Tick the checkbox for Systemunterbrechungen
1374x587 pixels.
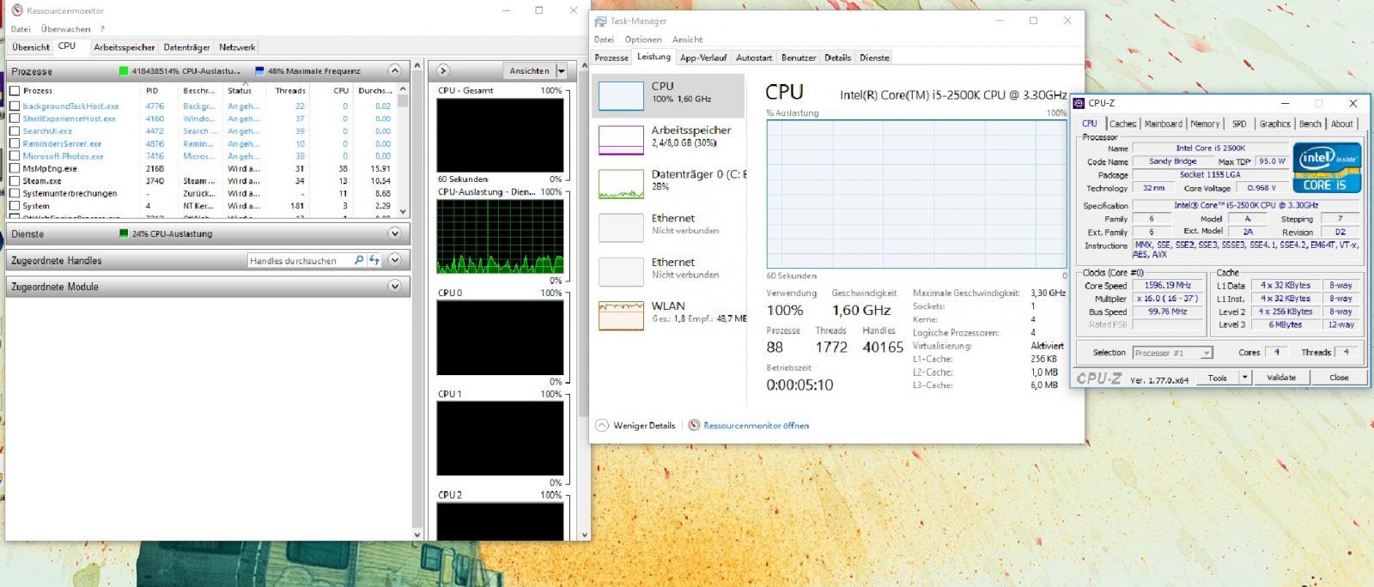tap(15, 193)
